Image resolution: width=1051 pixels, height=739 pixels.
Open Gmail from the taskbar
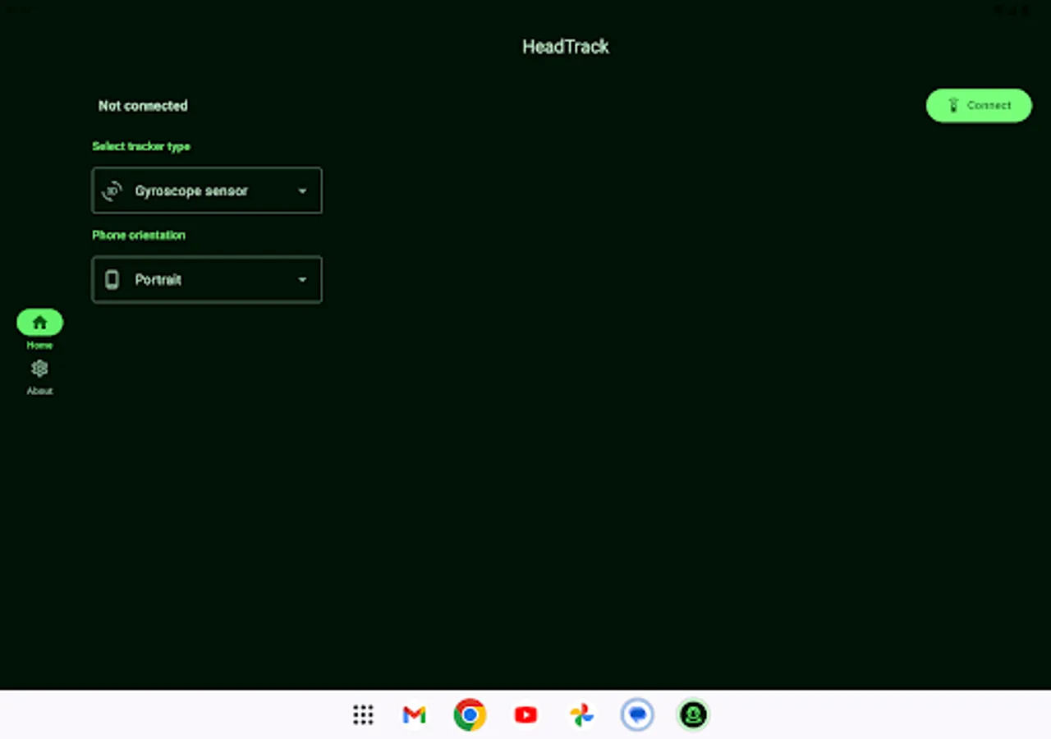(414, 714)
